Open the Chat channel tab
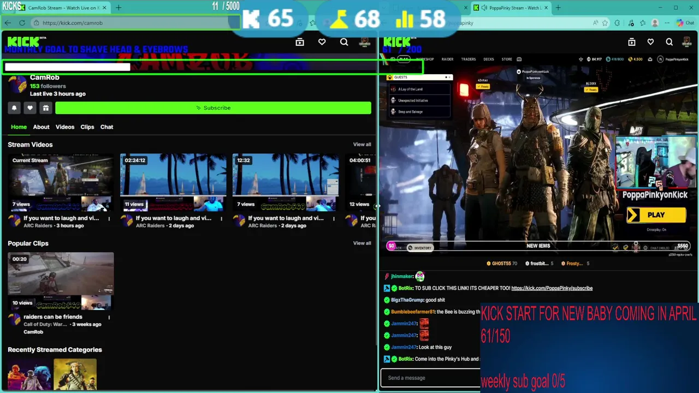Image resolution: width=699 pixels, height=393 pixels. (x=106, y=127)
